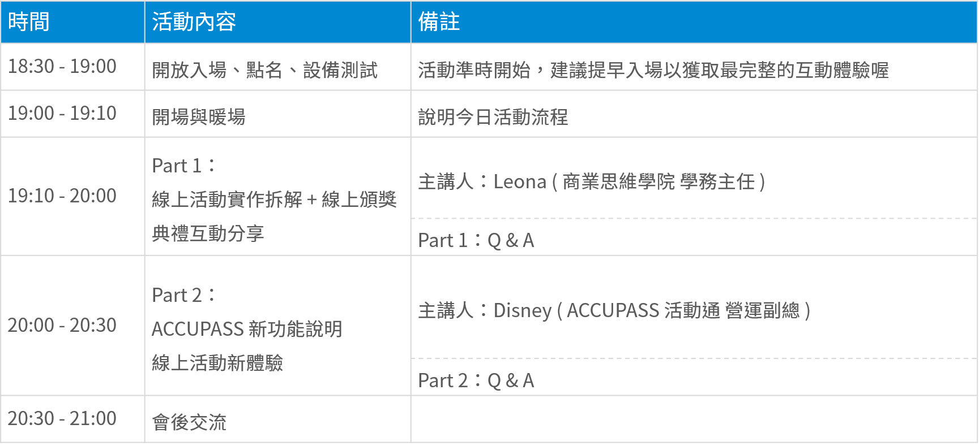
Task: Select the speaker Leona note line
Action: coord(591,182)
